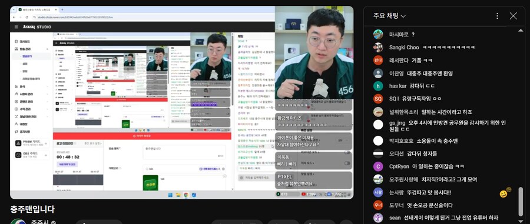
Task: Click the Windows Start button in the taskbar
Action: coord(170,195)
